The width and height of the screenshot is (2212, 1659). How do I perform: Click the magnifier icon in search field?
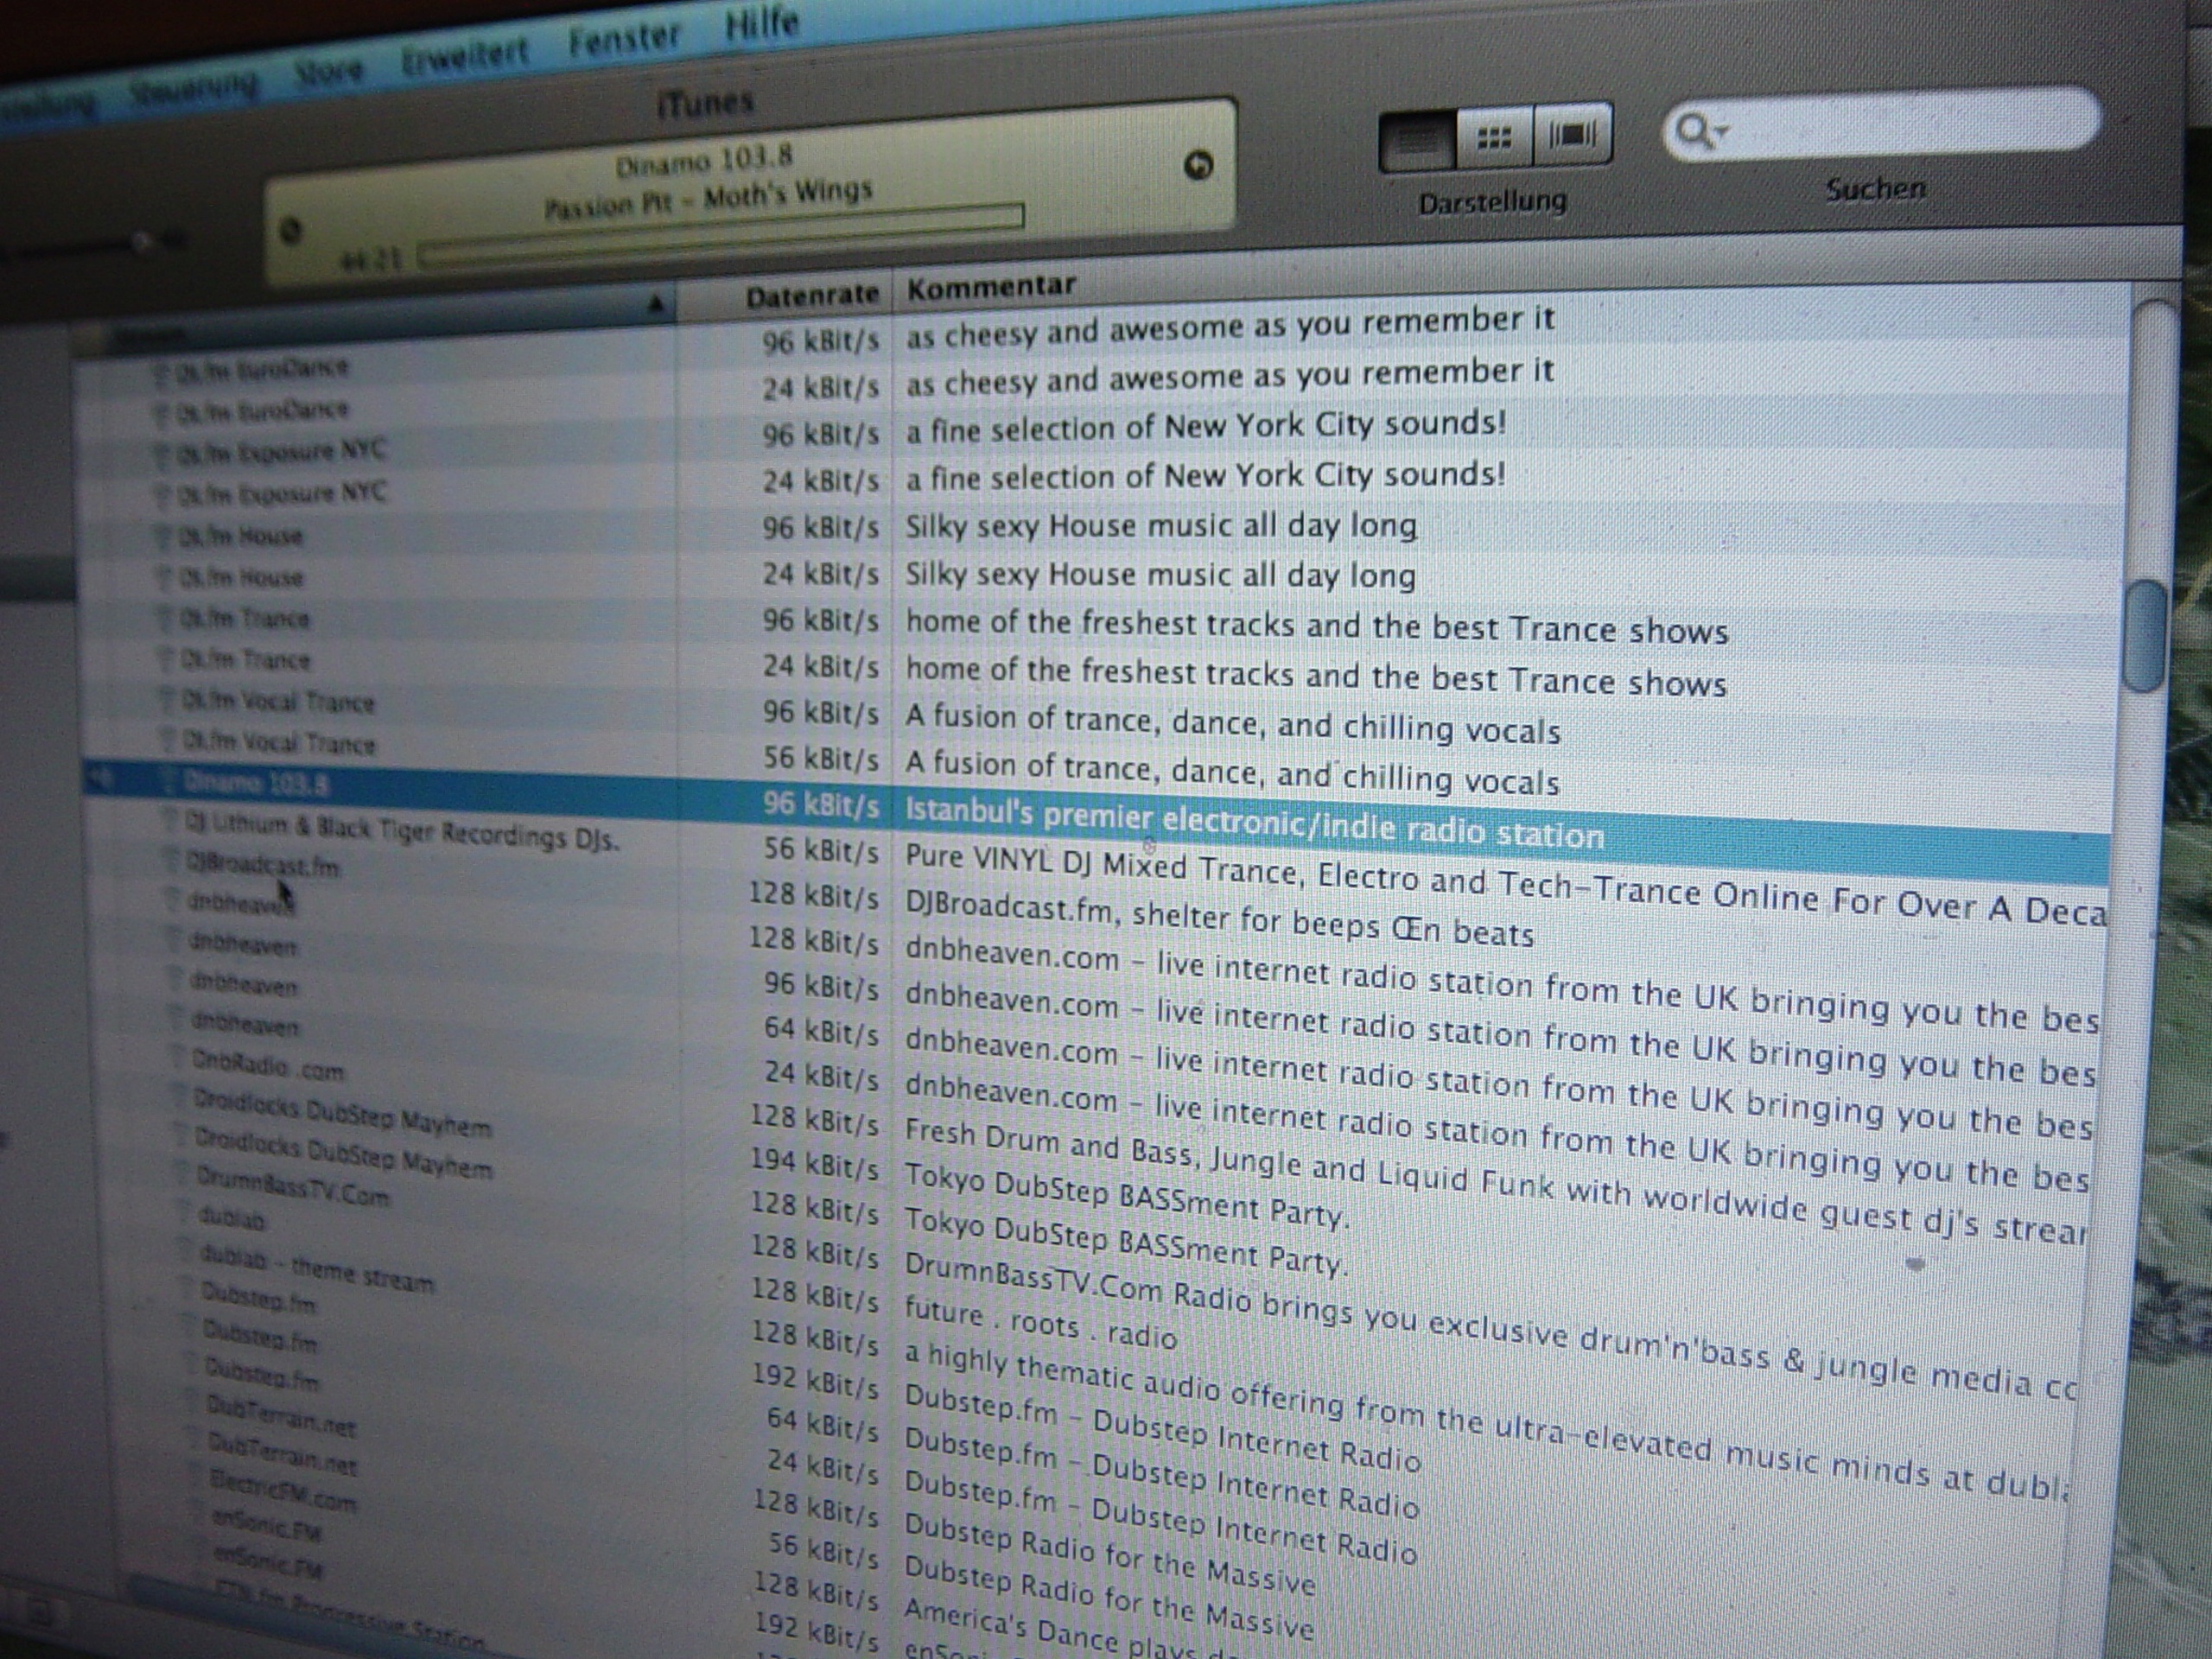point(1692,131)
